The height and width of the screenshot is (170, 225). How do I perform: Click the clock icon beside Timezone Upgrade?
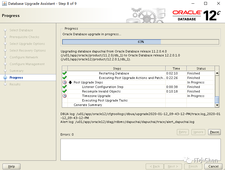(65, 96)
